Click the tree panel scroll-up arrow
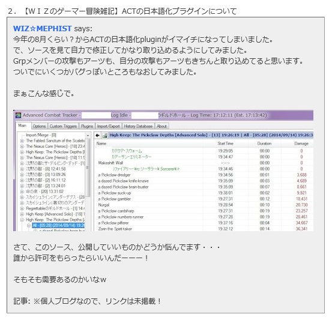This screenshot has height=326, width=332. 88,135
